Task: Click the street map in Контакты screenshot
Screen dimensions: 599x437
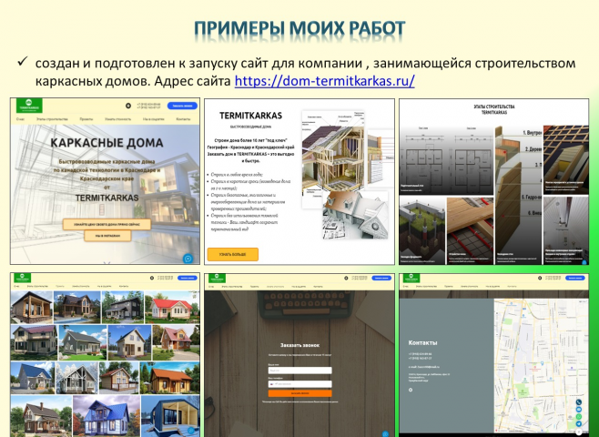Action: [x=541, y=366]
